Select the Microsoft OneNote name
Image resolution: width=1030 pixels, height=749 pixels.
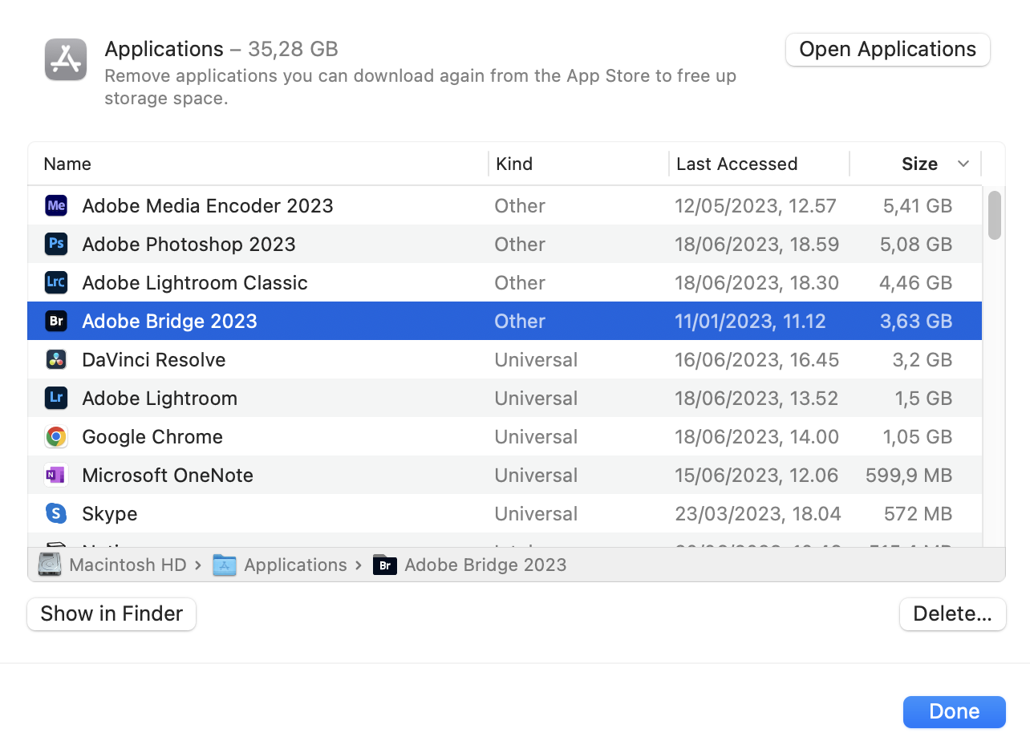tap(168, 476)
